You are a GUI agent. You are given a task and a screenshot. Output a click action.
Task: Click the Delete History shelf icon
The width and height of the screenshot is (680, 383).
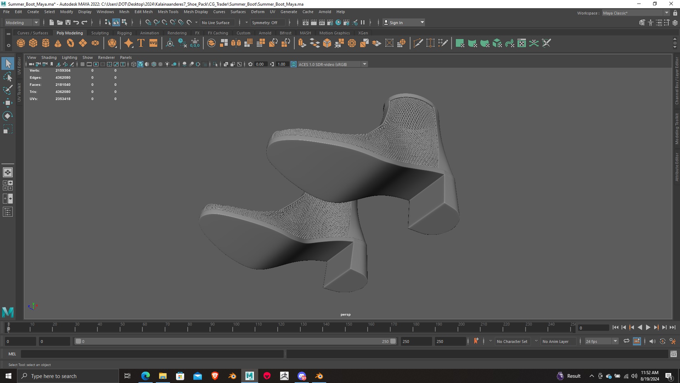point(182,43)
